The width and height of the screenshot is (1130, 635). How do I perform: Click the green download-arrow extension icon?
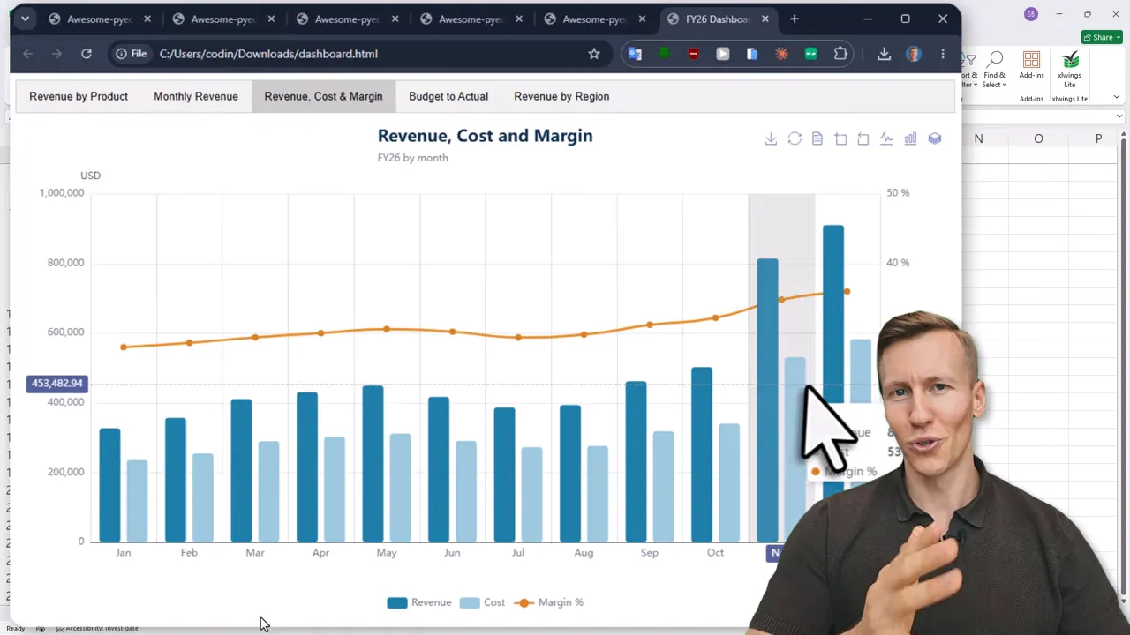[664, 54]
